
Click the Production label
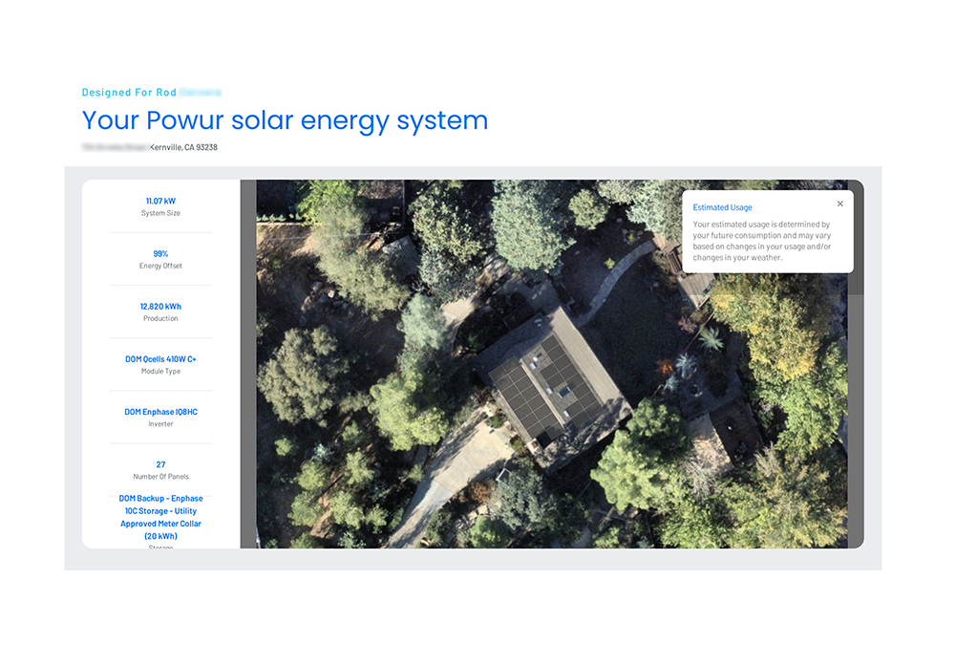click(160, 319)
